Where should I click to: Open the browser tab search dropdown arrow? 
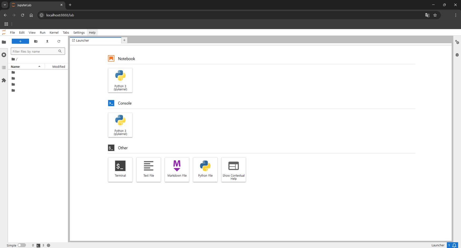pyautogui.click(x=5, y=5)
